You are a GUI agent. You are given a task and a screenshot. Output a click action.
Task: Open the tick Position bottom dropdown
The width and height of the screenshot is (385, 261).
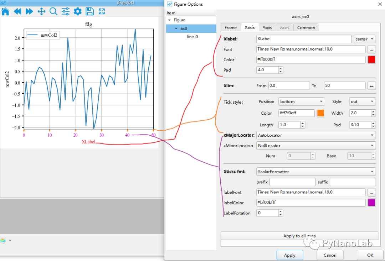click(302, 101)
